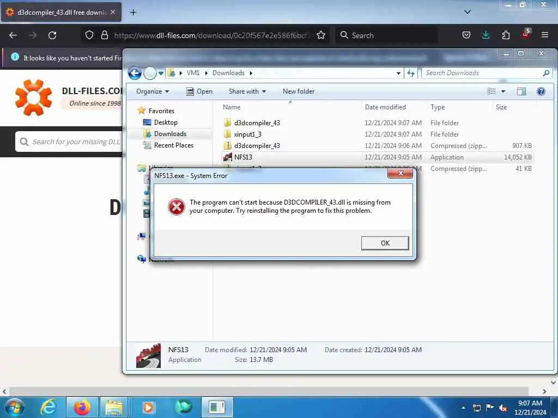
Task: Select the d3dcompiler_43.dll free download tab
Action: 61,13
